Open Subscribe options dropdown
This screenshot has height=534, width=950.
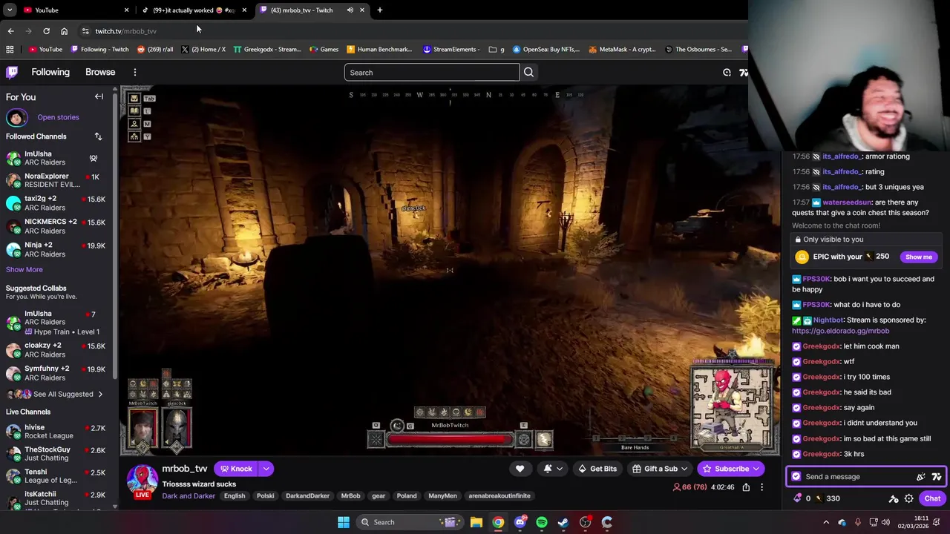(756, 469)
